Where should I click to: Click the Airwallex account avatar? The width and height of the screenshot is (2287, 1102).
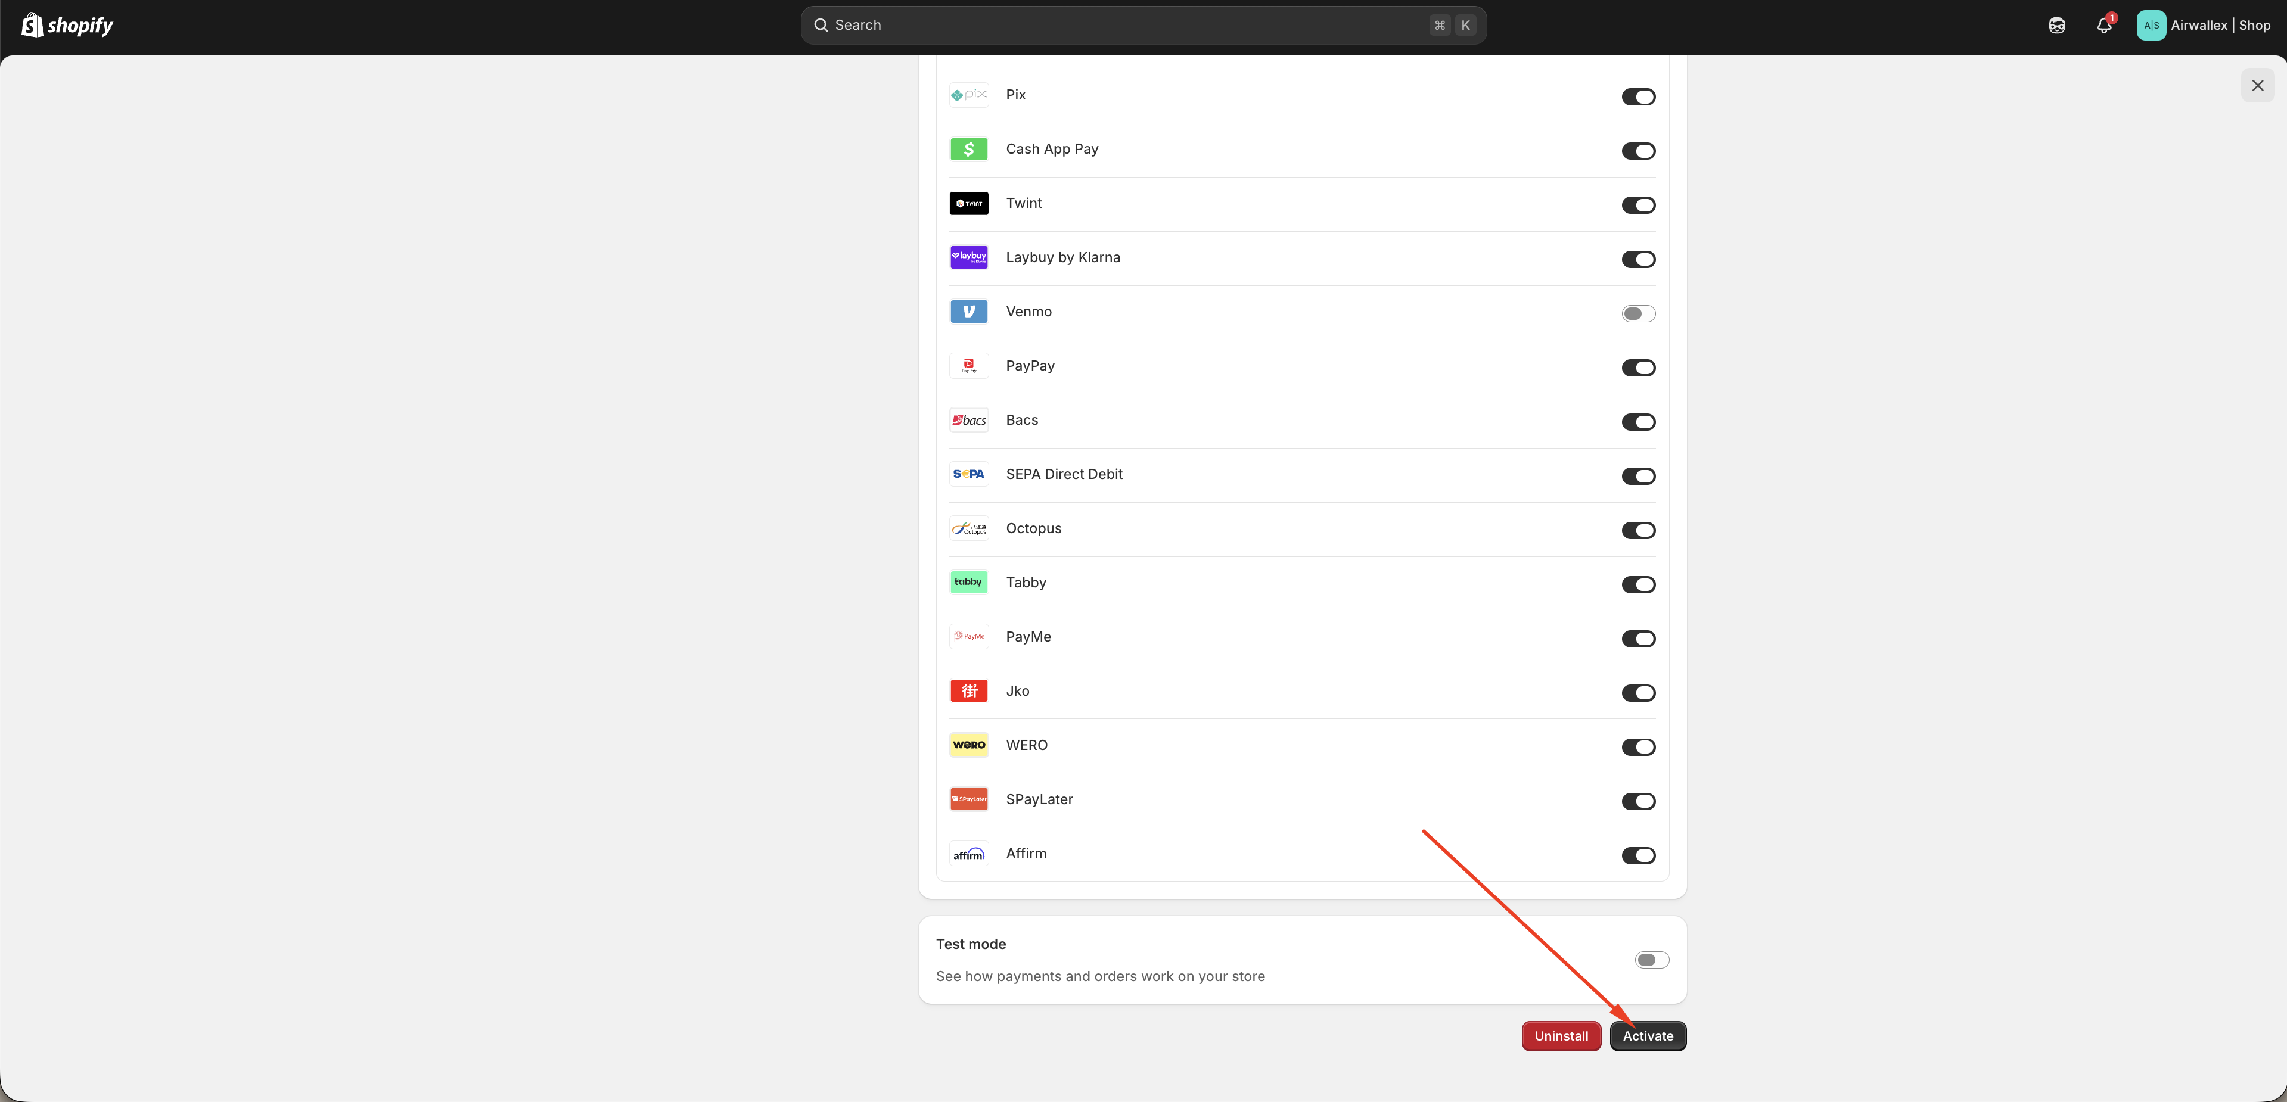tap(2151, 25)
